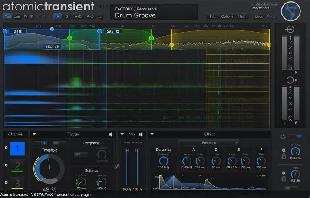Toggle the Polyphony on/off switch
Image resolution: width=310 pixels, height=198 pixels.
[81, 154]
